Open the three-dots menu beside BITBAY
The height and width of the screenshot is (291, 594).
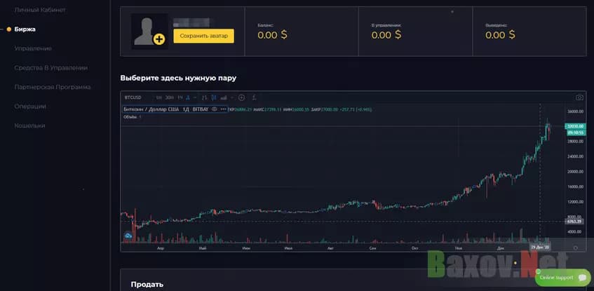tap(224, 109)
